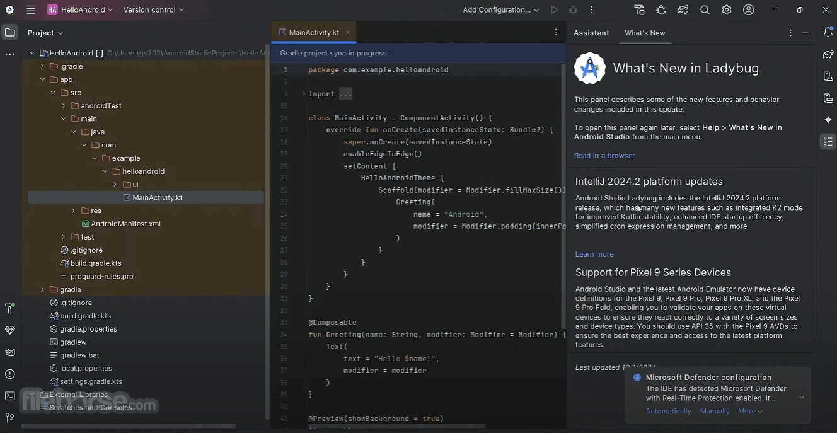Screen dimensions: 837x433
Task: Click the Debug bug icon in toolbar
Action: pyautogui.click(x=573, y=9)
